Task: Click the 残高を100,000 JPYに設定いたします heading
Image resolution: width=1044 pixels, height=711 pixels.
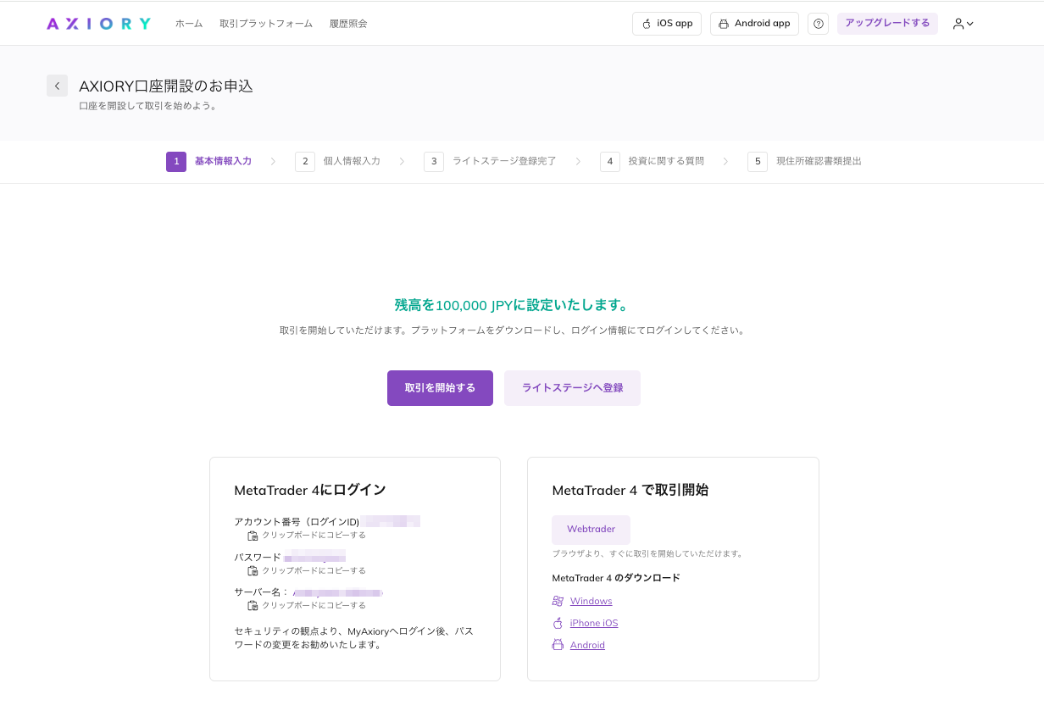Action: pos(512,305)
